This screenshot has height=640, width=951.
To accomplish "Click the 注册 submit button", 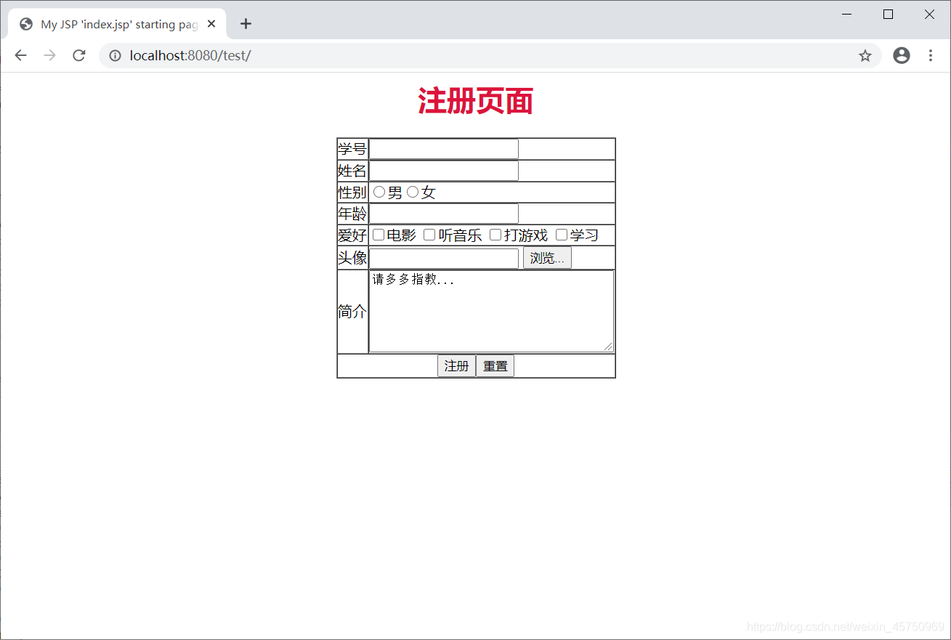I will [x=456, y=365].
